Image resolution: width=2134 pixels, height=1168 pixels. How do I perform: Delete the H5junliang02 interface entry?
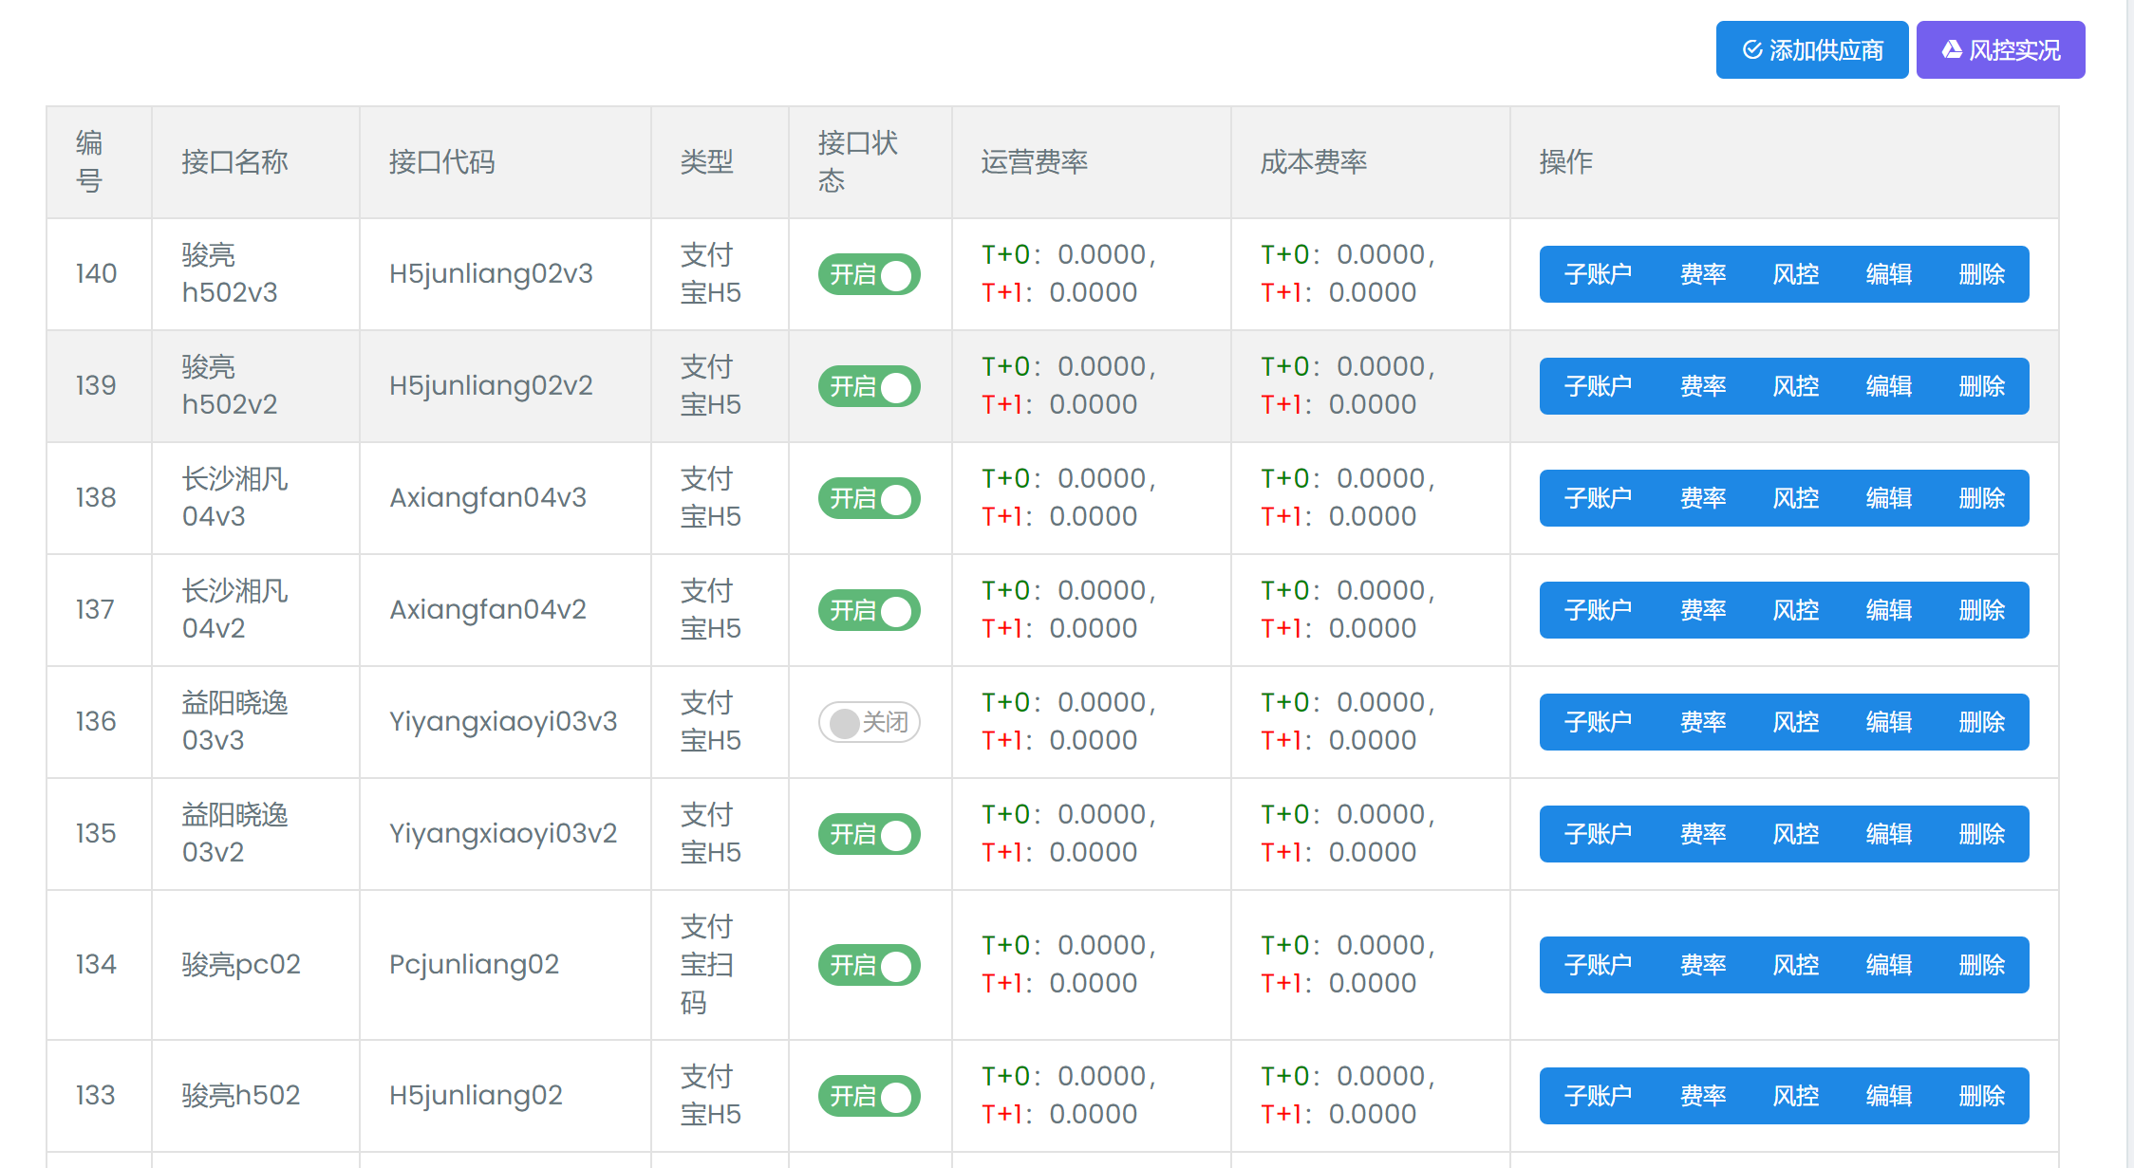[1981, 1096]
